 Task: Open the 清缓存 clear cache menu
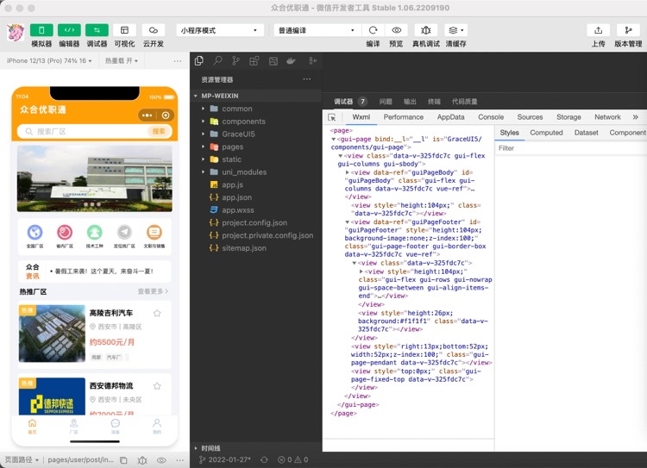click(455, 30)
